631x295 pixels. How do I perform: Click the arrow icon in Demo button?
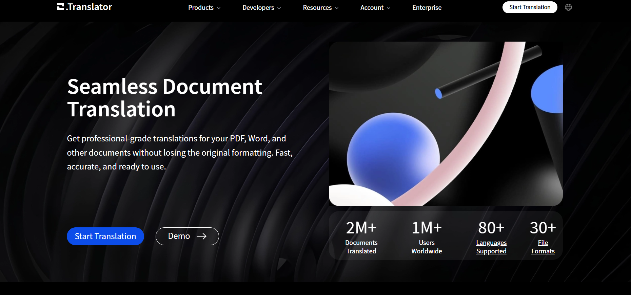[x=201, y=236]
